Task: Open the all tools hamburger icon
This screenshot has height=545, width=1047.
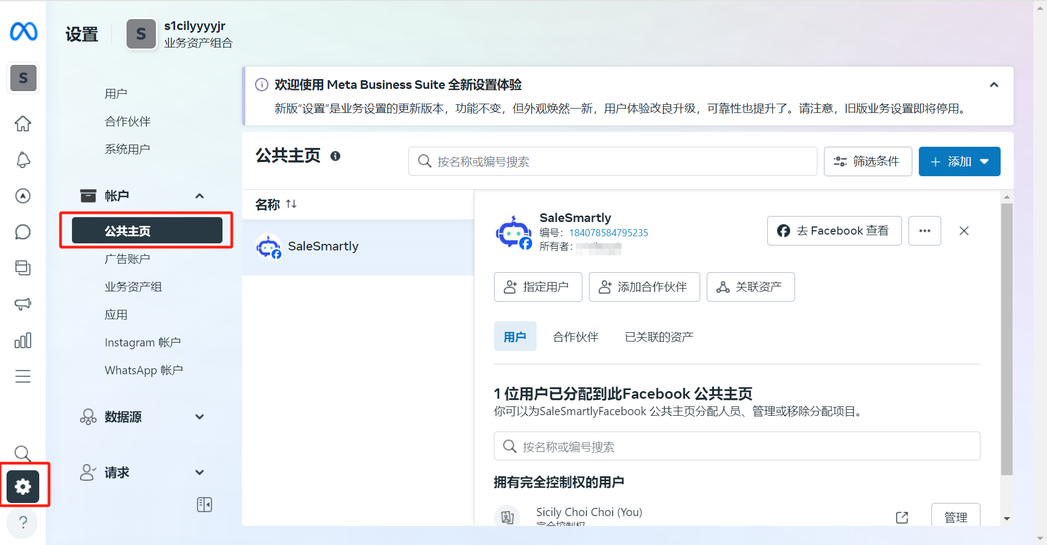Action: point(23,376)
